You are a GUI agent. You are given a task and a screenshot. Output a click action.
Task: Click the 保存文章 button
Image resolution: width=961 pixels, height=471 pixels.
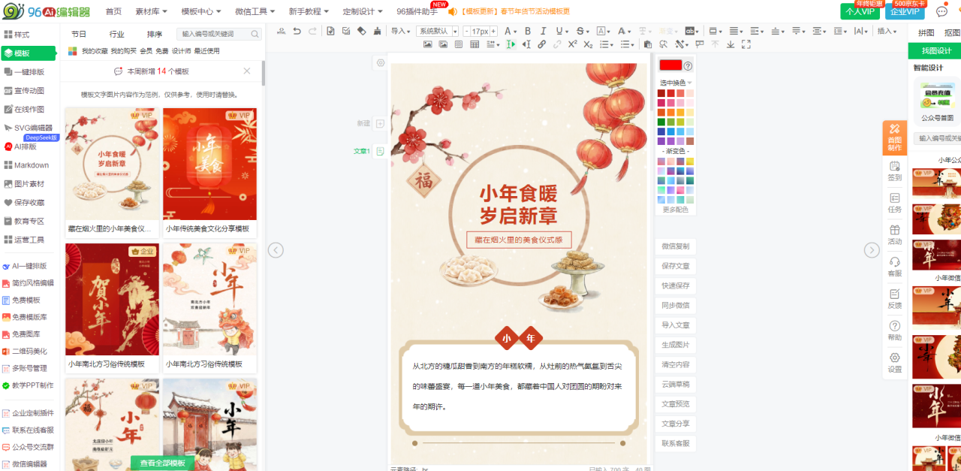[x=675, y=266]
